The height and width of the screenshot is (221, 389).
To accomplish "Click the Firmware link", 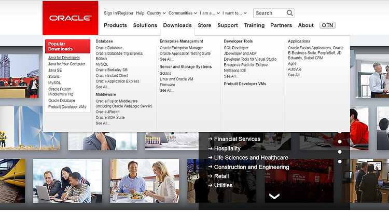I will (x=168, y=85).
